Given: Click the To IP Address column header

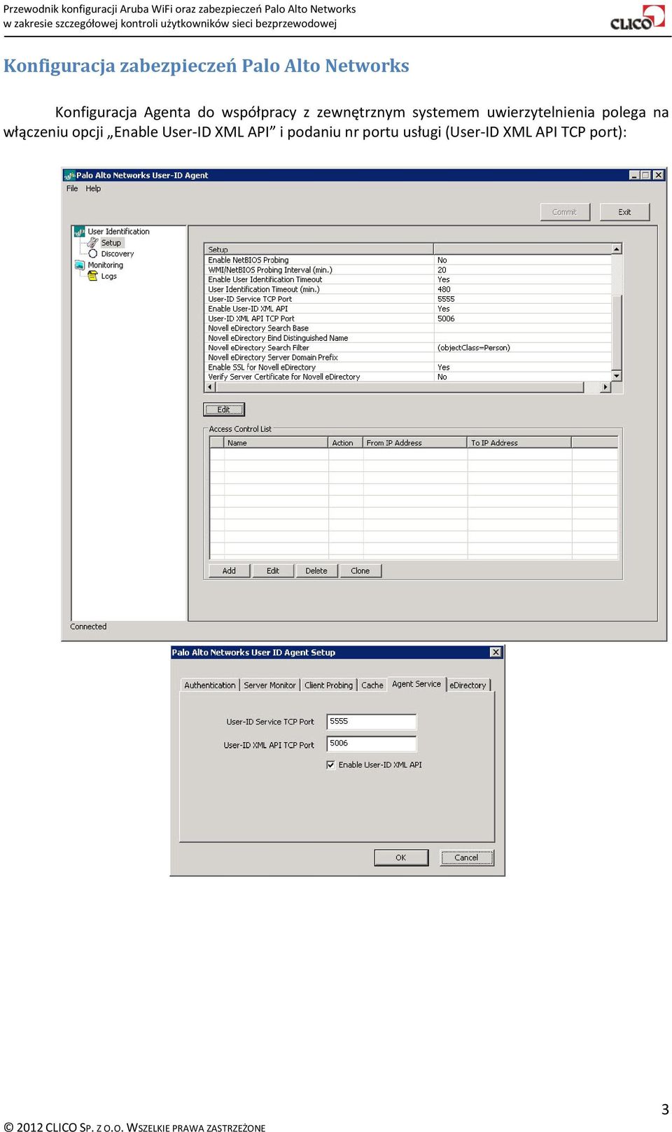Looking at the screenshot, I should 519,442.
